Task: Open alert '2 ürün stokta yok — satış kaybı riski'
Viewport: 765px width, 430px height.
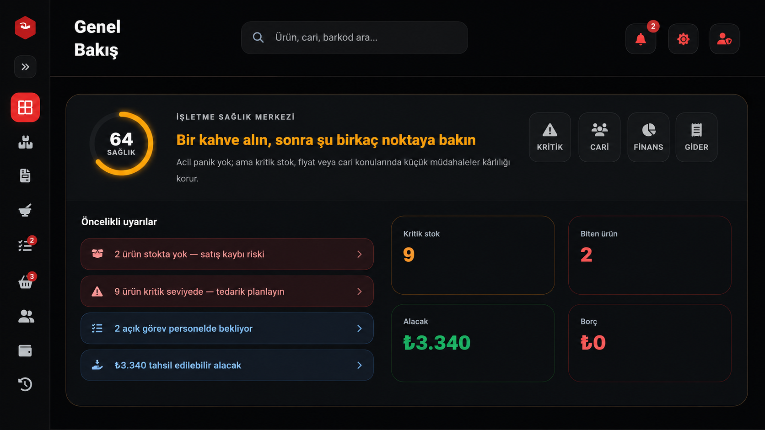Action: tap(227, 254)
